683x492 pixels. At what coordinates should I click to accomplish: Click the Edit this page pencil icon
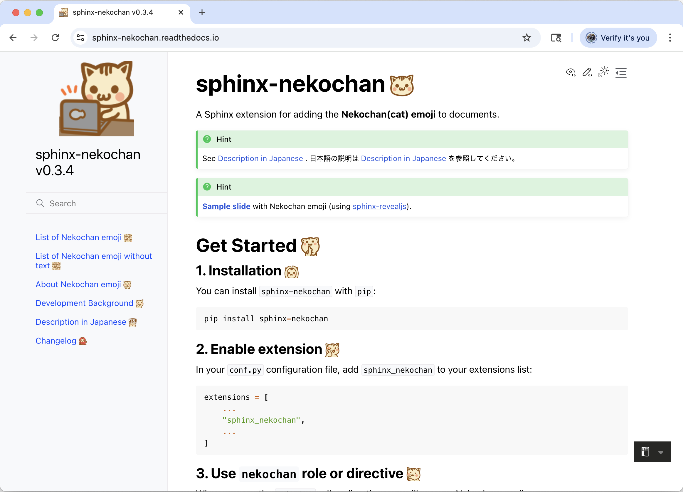coord(587,72)
